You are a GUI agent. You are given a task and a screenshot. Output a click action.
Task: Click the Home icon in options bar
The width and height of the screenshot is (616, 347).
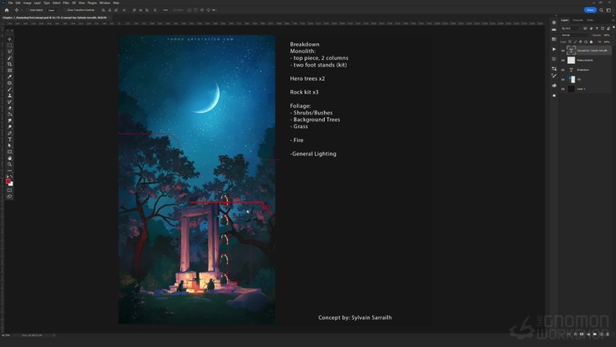(x=7, y=10)
